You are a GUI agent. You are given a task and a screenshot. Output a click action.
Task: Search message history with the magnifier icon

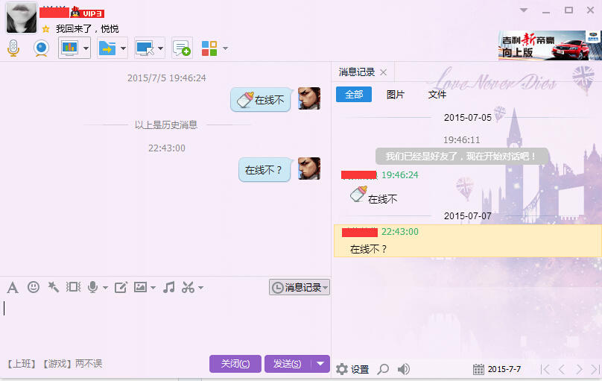383,369
